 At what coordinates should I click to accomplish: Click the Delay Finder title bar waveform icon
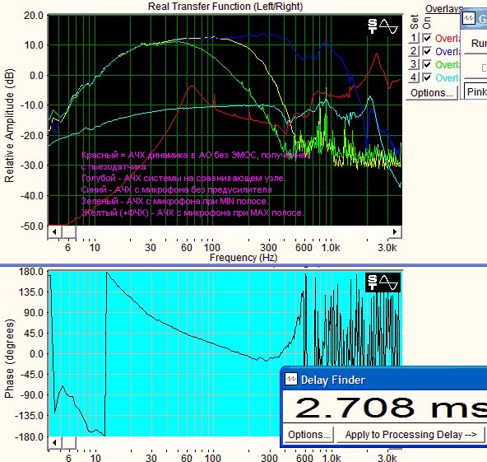(x=290, y=380)
